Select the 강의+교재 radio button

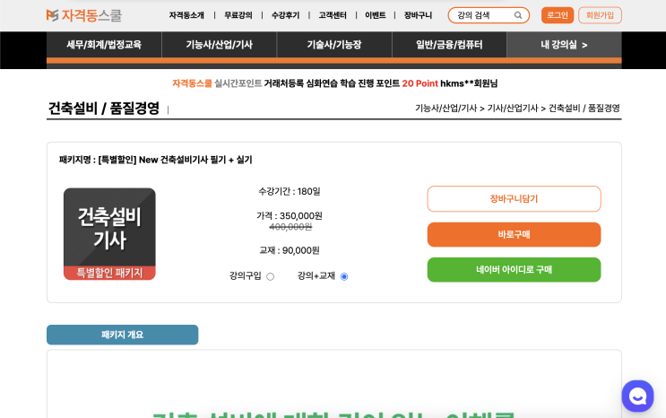(x=344, y=276)
